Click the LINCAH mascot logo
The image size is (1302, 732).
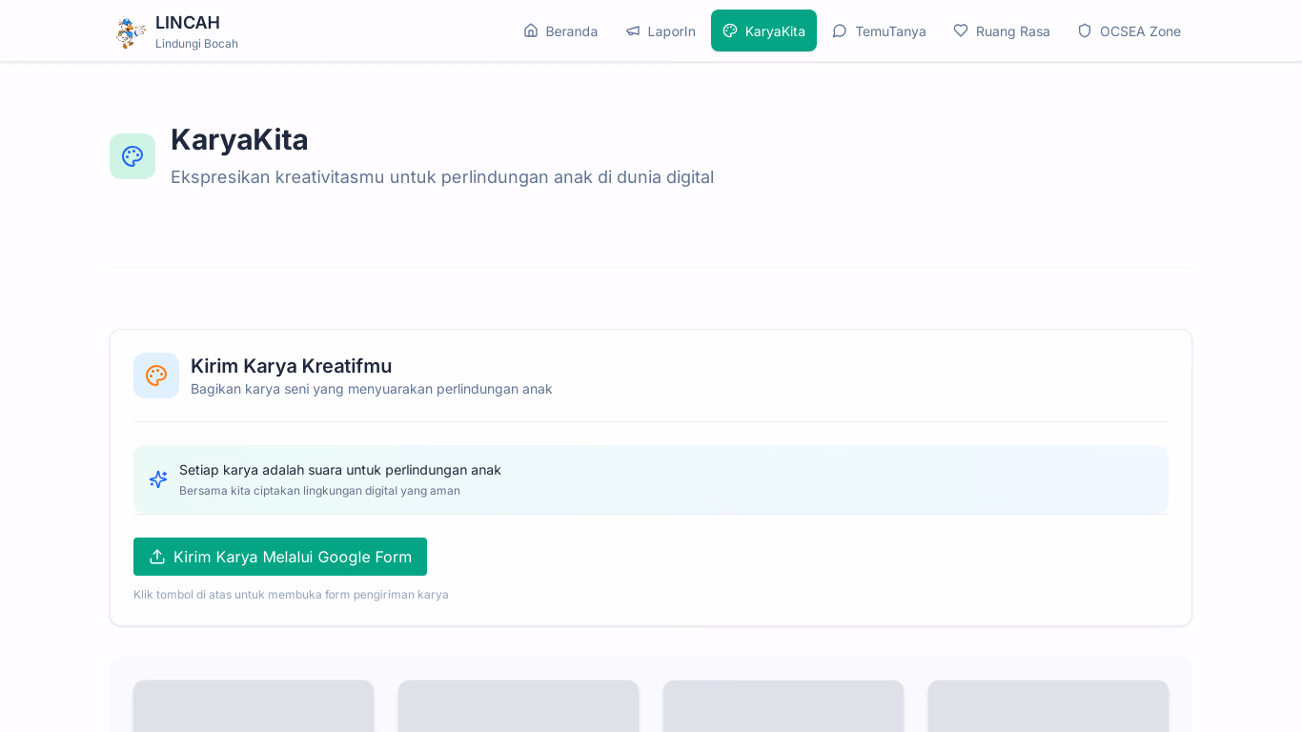click(131, 31)
